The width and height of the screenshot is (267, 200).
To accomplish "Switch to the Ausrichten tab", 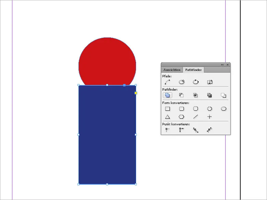I will tap(172, 70).
